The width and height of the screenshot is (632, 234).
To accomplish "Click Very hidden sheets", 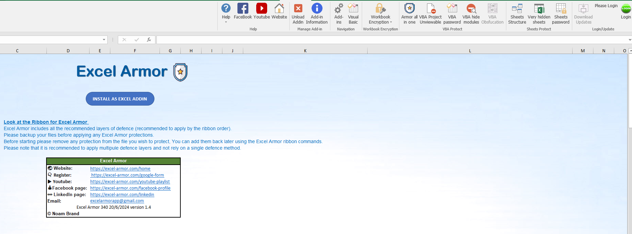I will (x=539, y=14).
